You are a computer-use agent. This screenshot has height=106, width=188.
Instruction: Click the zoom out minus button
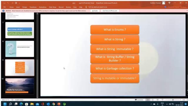click(x=166, y=100)
